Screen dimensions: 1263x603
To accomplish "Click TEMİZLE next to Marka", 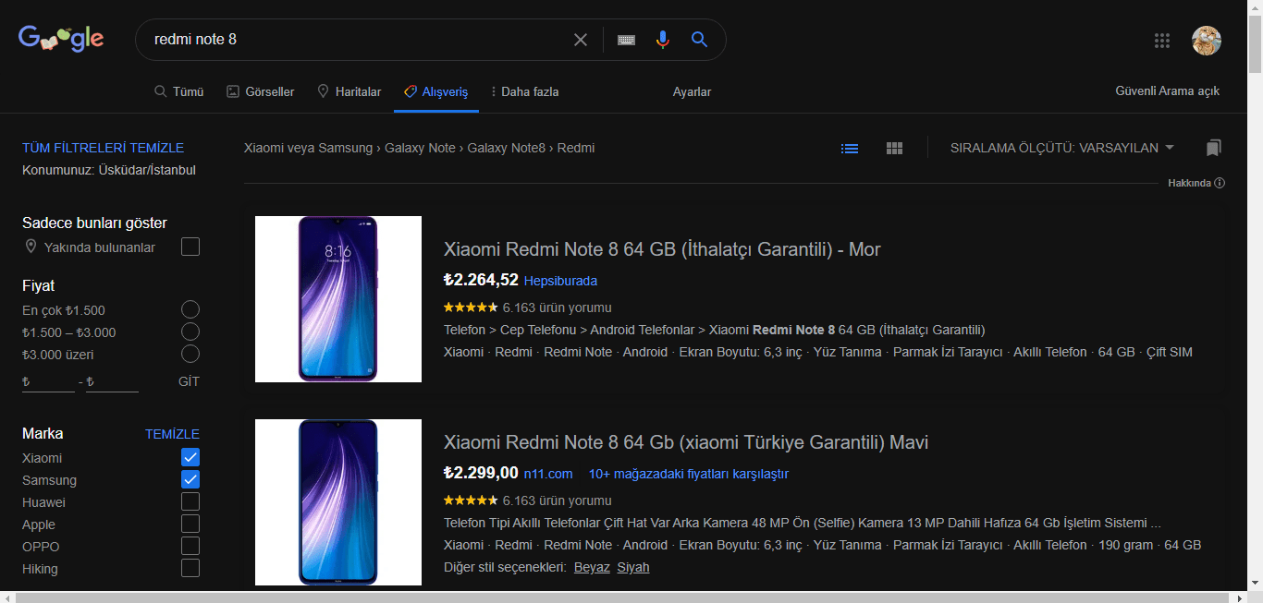I will (172, 434).
